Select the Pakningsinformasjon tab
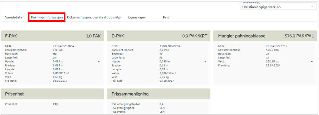 point(47,17)
